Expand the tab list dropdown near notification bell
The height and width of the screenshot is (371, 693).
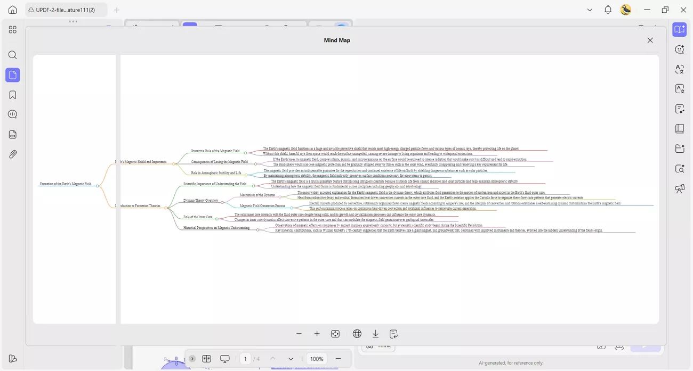pos(589,10)
